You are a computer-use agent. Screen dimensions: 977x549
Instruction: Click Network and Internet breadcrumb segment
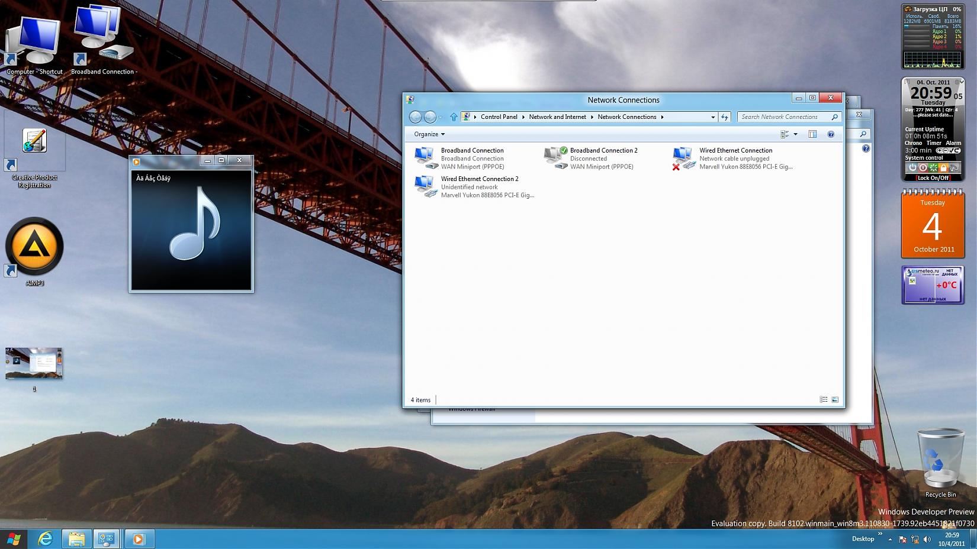click(x=557, y=117)
